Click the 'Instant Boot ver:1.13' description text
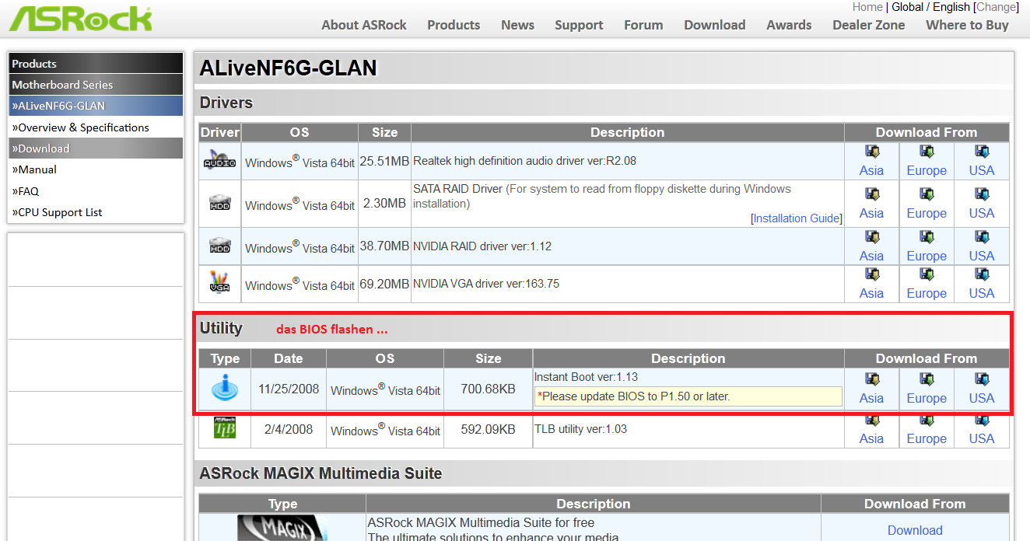This screenshot has width=1030, height=541. [586, 377]
